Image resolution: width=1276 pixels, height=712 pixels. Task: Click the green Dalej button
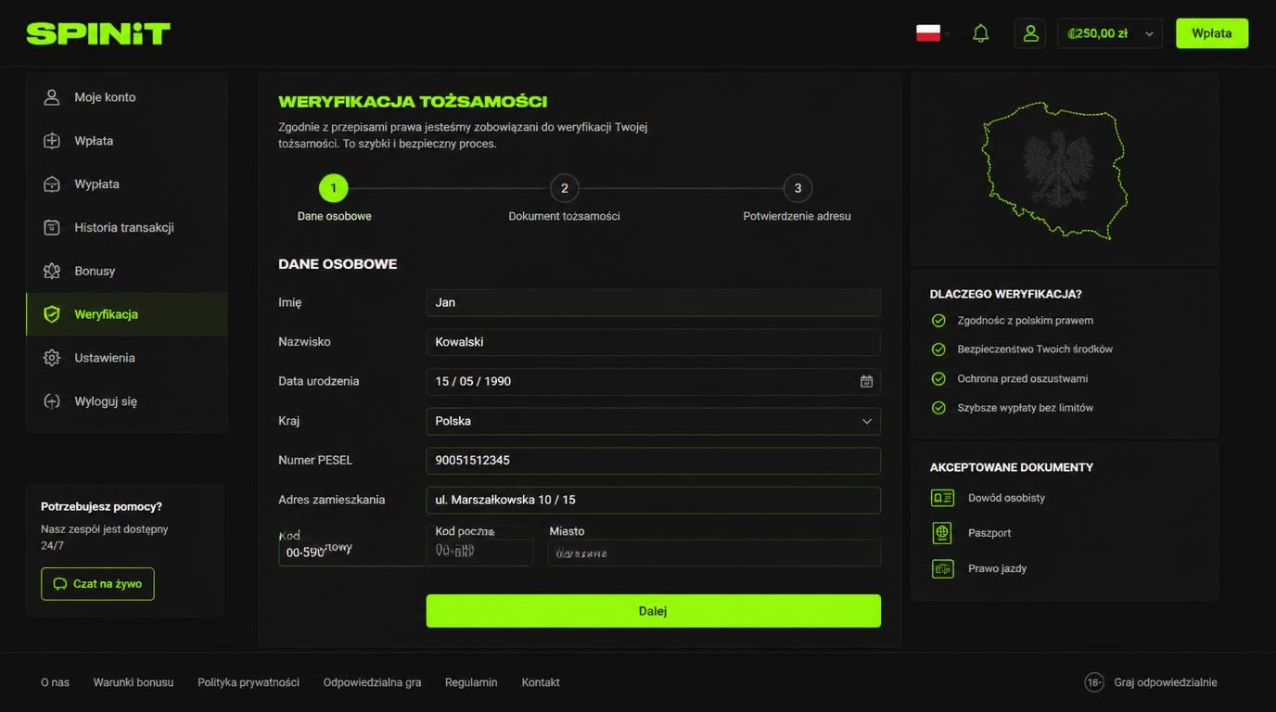653,611
